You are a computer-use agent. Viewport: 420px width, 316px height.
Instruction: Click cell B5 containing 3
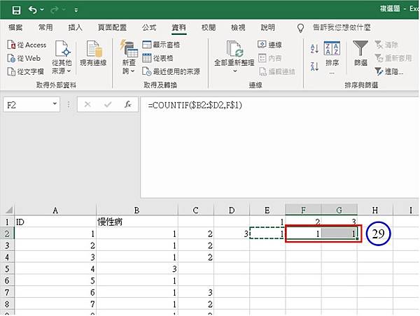137,268
